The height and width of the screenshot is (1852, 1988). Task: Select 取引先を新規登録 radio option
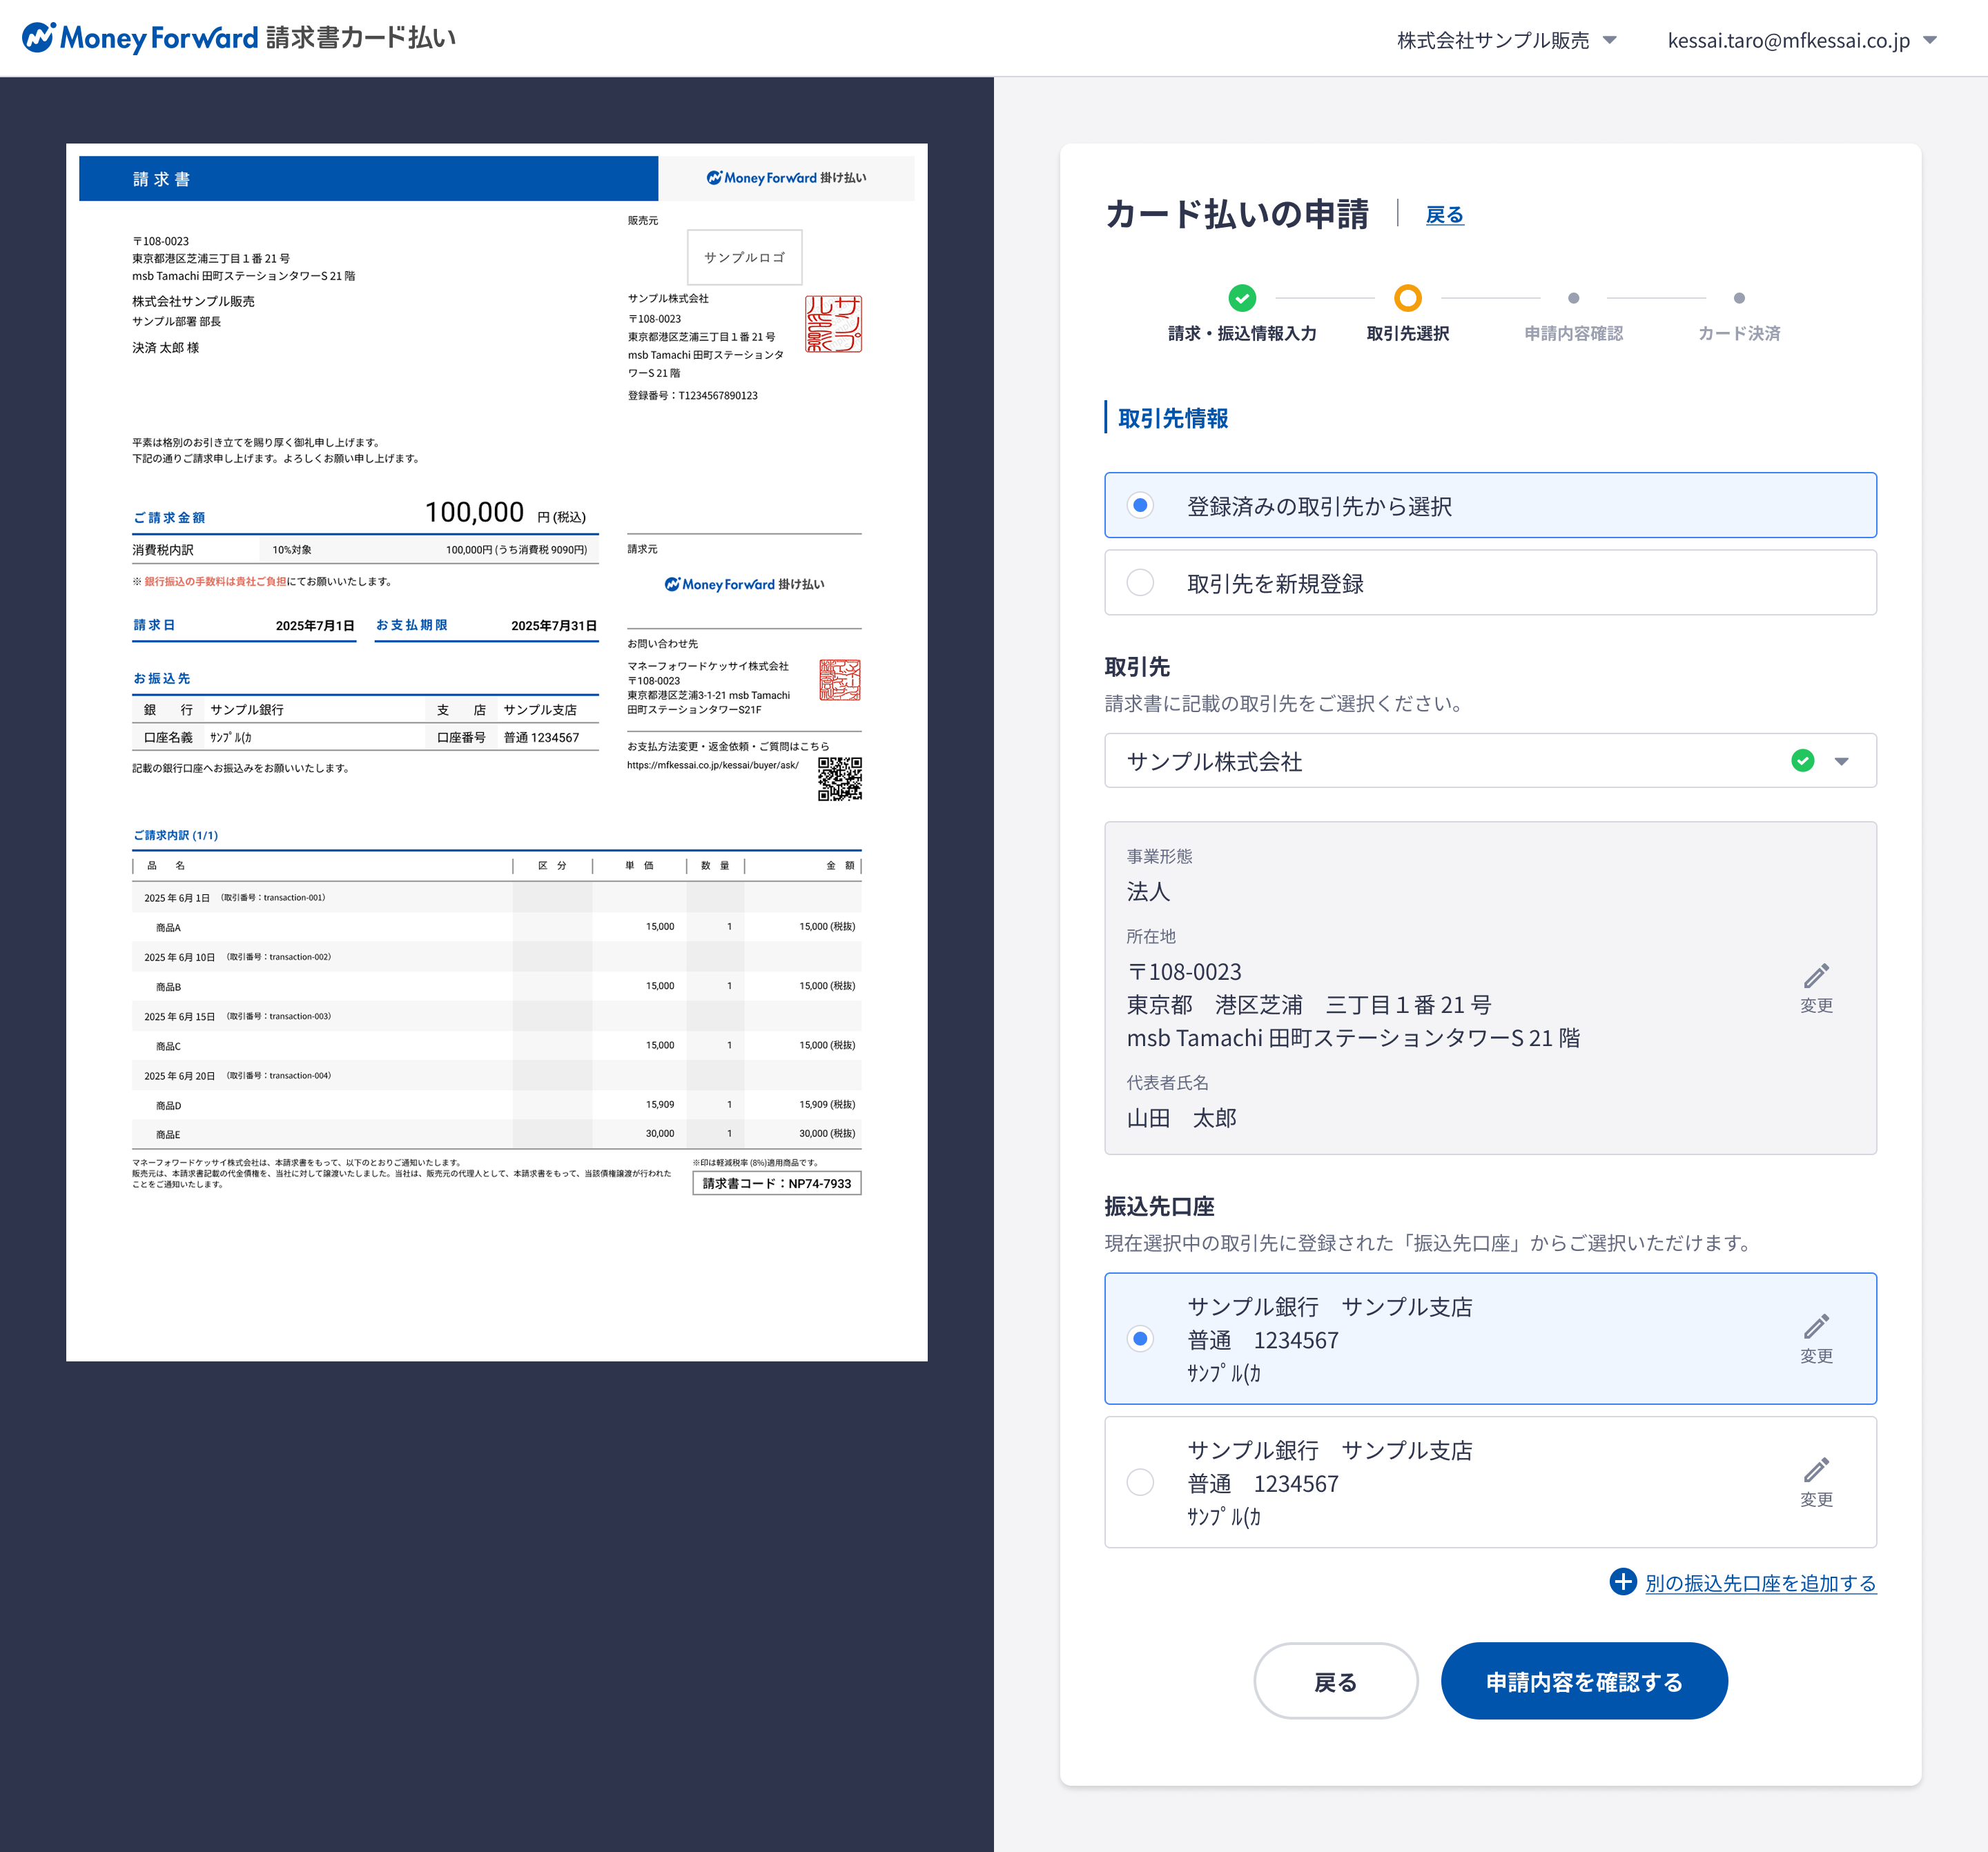click(1490, 582)
